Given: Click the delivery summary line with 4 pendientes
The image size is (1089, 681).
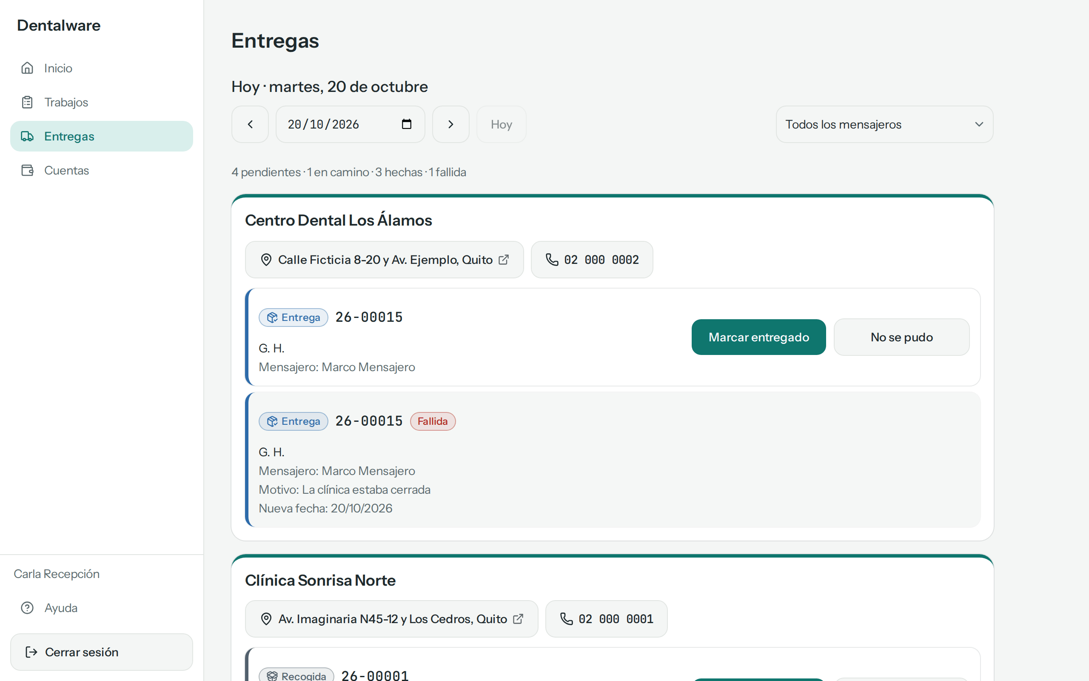Looking at the screenshot, I should coord(349,172).
